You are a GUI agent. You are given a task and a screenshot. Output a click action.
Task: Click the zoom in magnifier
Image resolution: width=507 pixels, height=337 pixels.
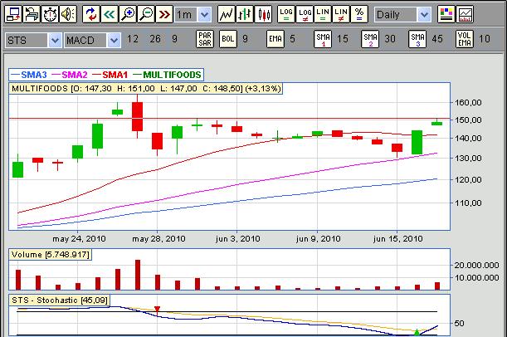[128, 14]
